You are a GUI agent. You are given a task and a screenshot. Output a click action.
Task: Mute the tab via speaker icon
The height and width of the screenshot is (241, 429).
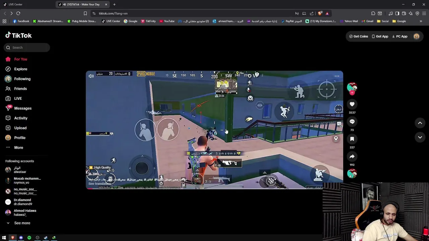(x=64, y=4)
